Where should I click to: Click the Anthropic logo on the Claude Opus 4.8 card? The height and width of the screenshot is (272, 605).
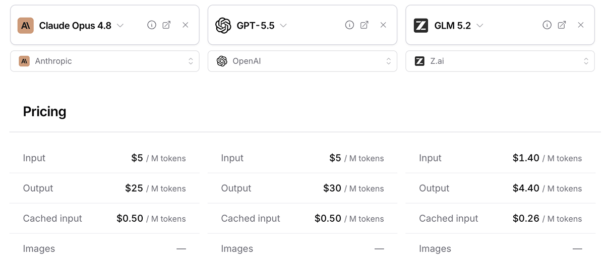click(25, 25)
